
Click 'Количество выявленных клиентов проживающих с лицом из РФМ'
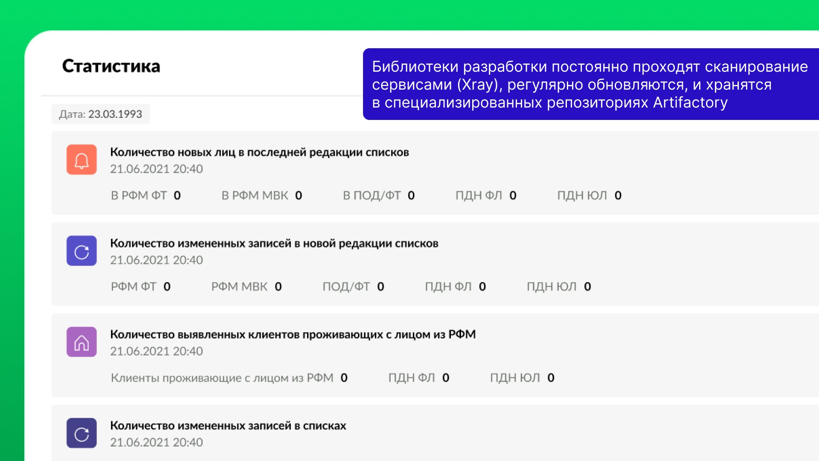[x=293, y=334]
